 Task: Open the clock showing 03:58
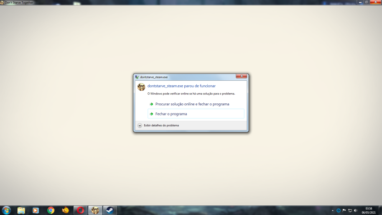(x=369, y=210)
